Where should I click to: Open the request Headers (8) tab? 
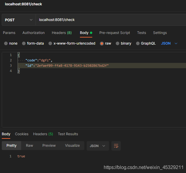tap(62, 33)
